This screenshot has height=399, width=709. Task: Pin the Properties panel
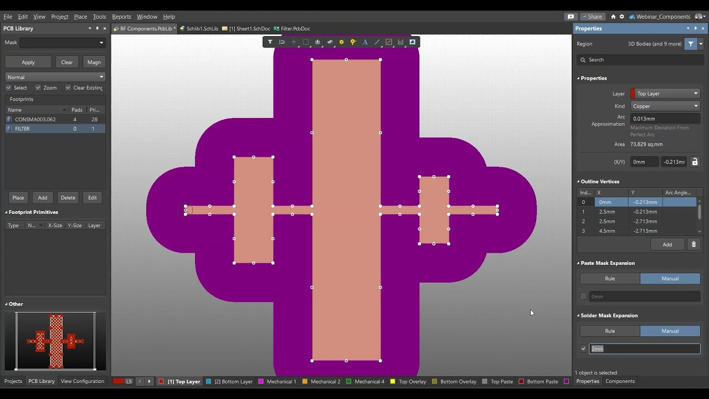(696, 28)
